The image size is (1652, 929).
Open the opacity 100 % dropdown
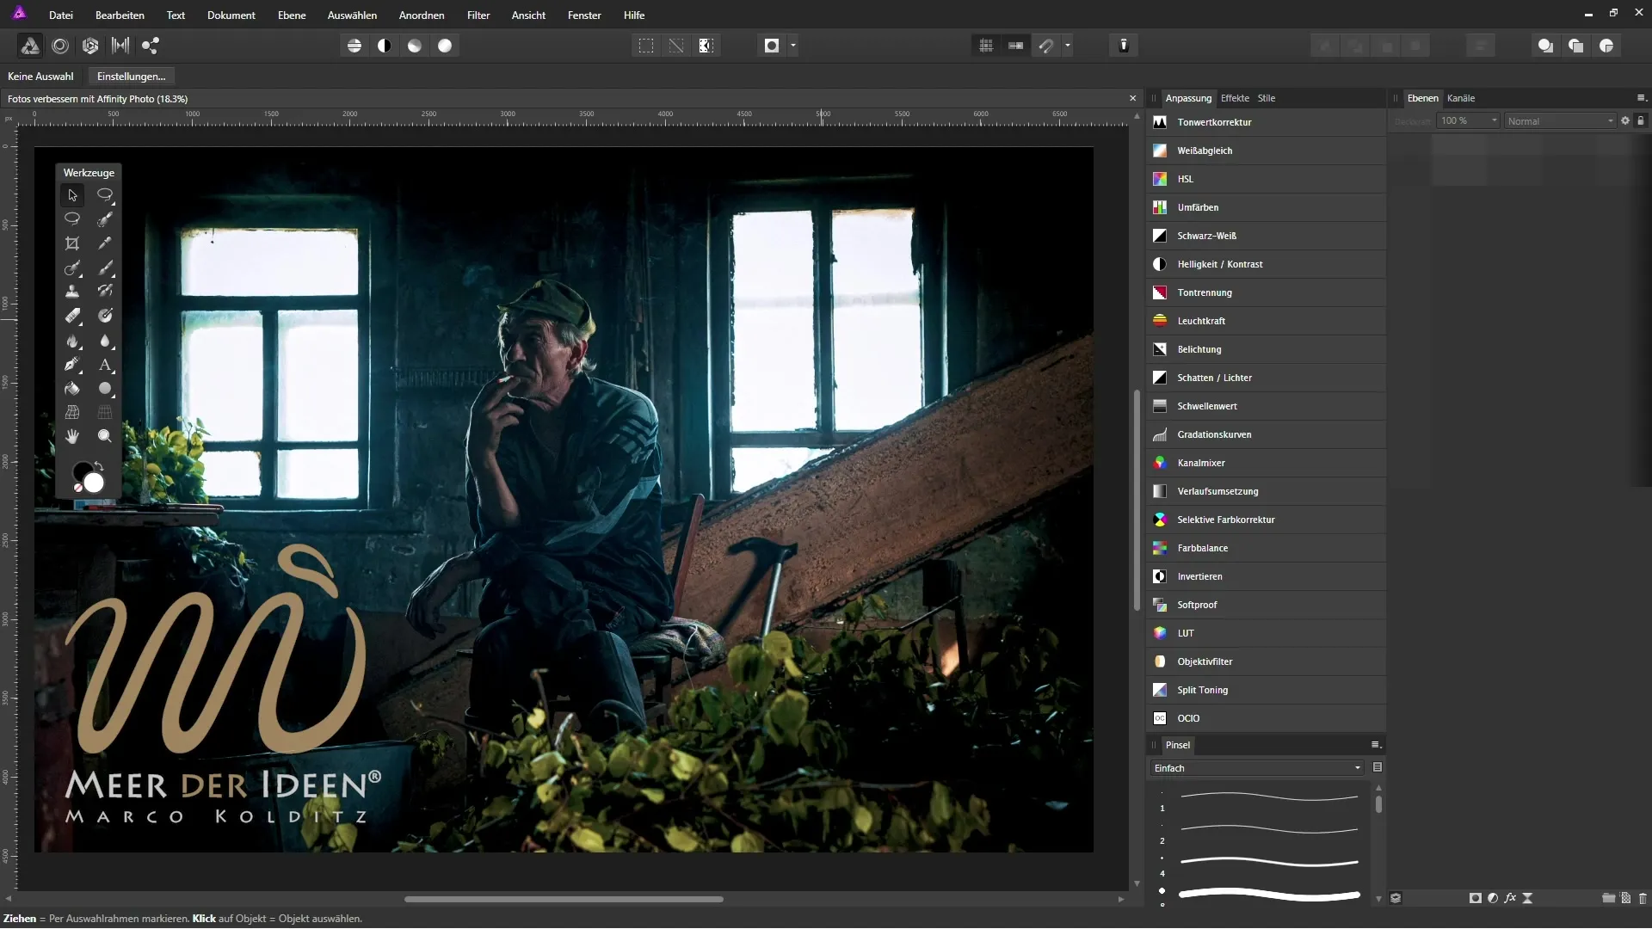(x=1495, y=121)
